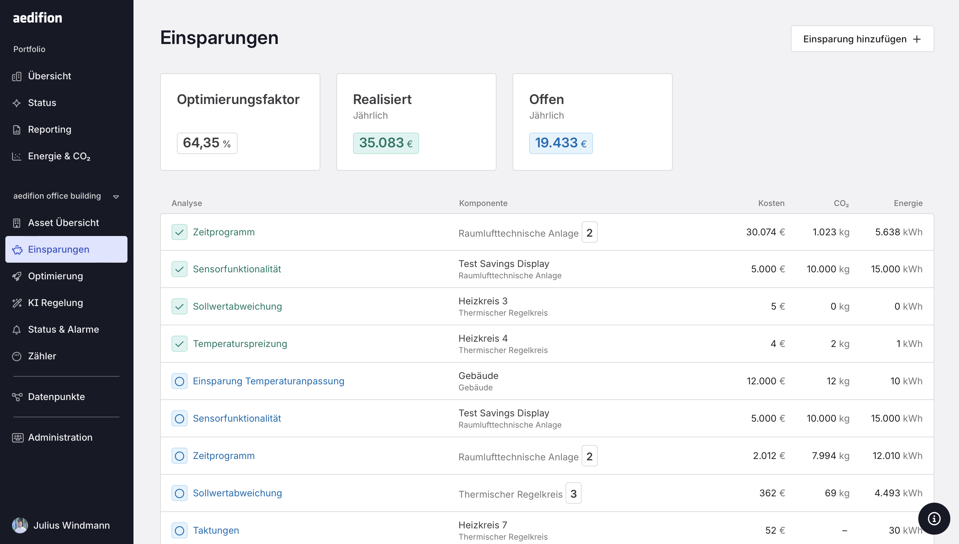Open the Temperaturspreizung analysis link
This screenshot has width=959, height=544.
tap(240, 344)
